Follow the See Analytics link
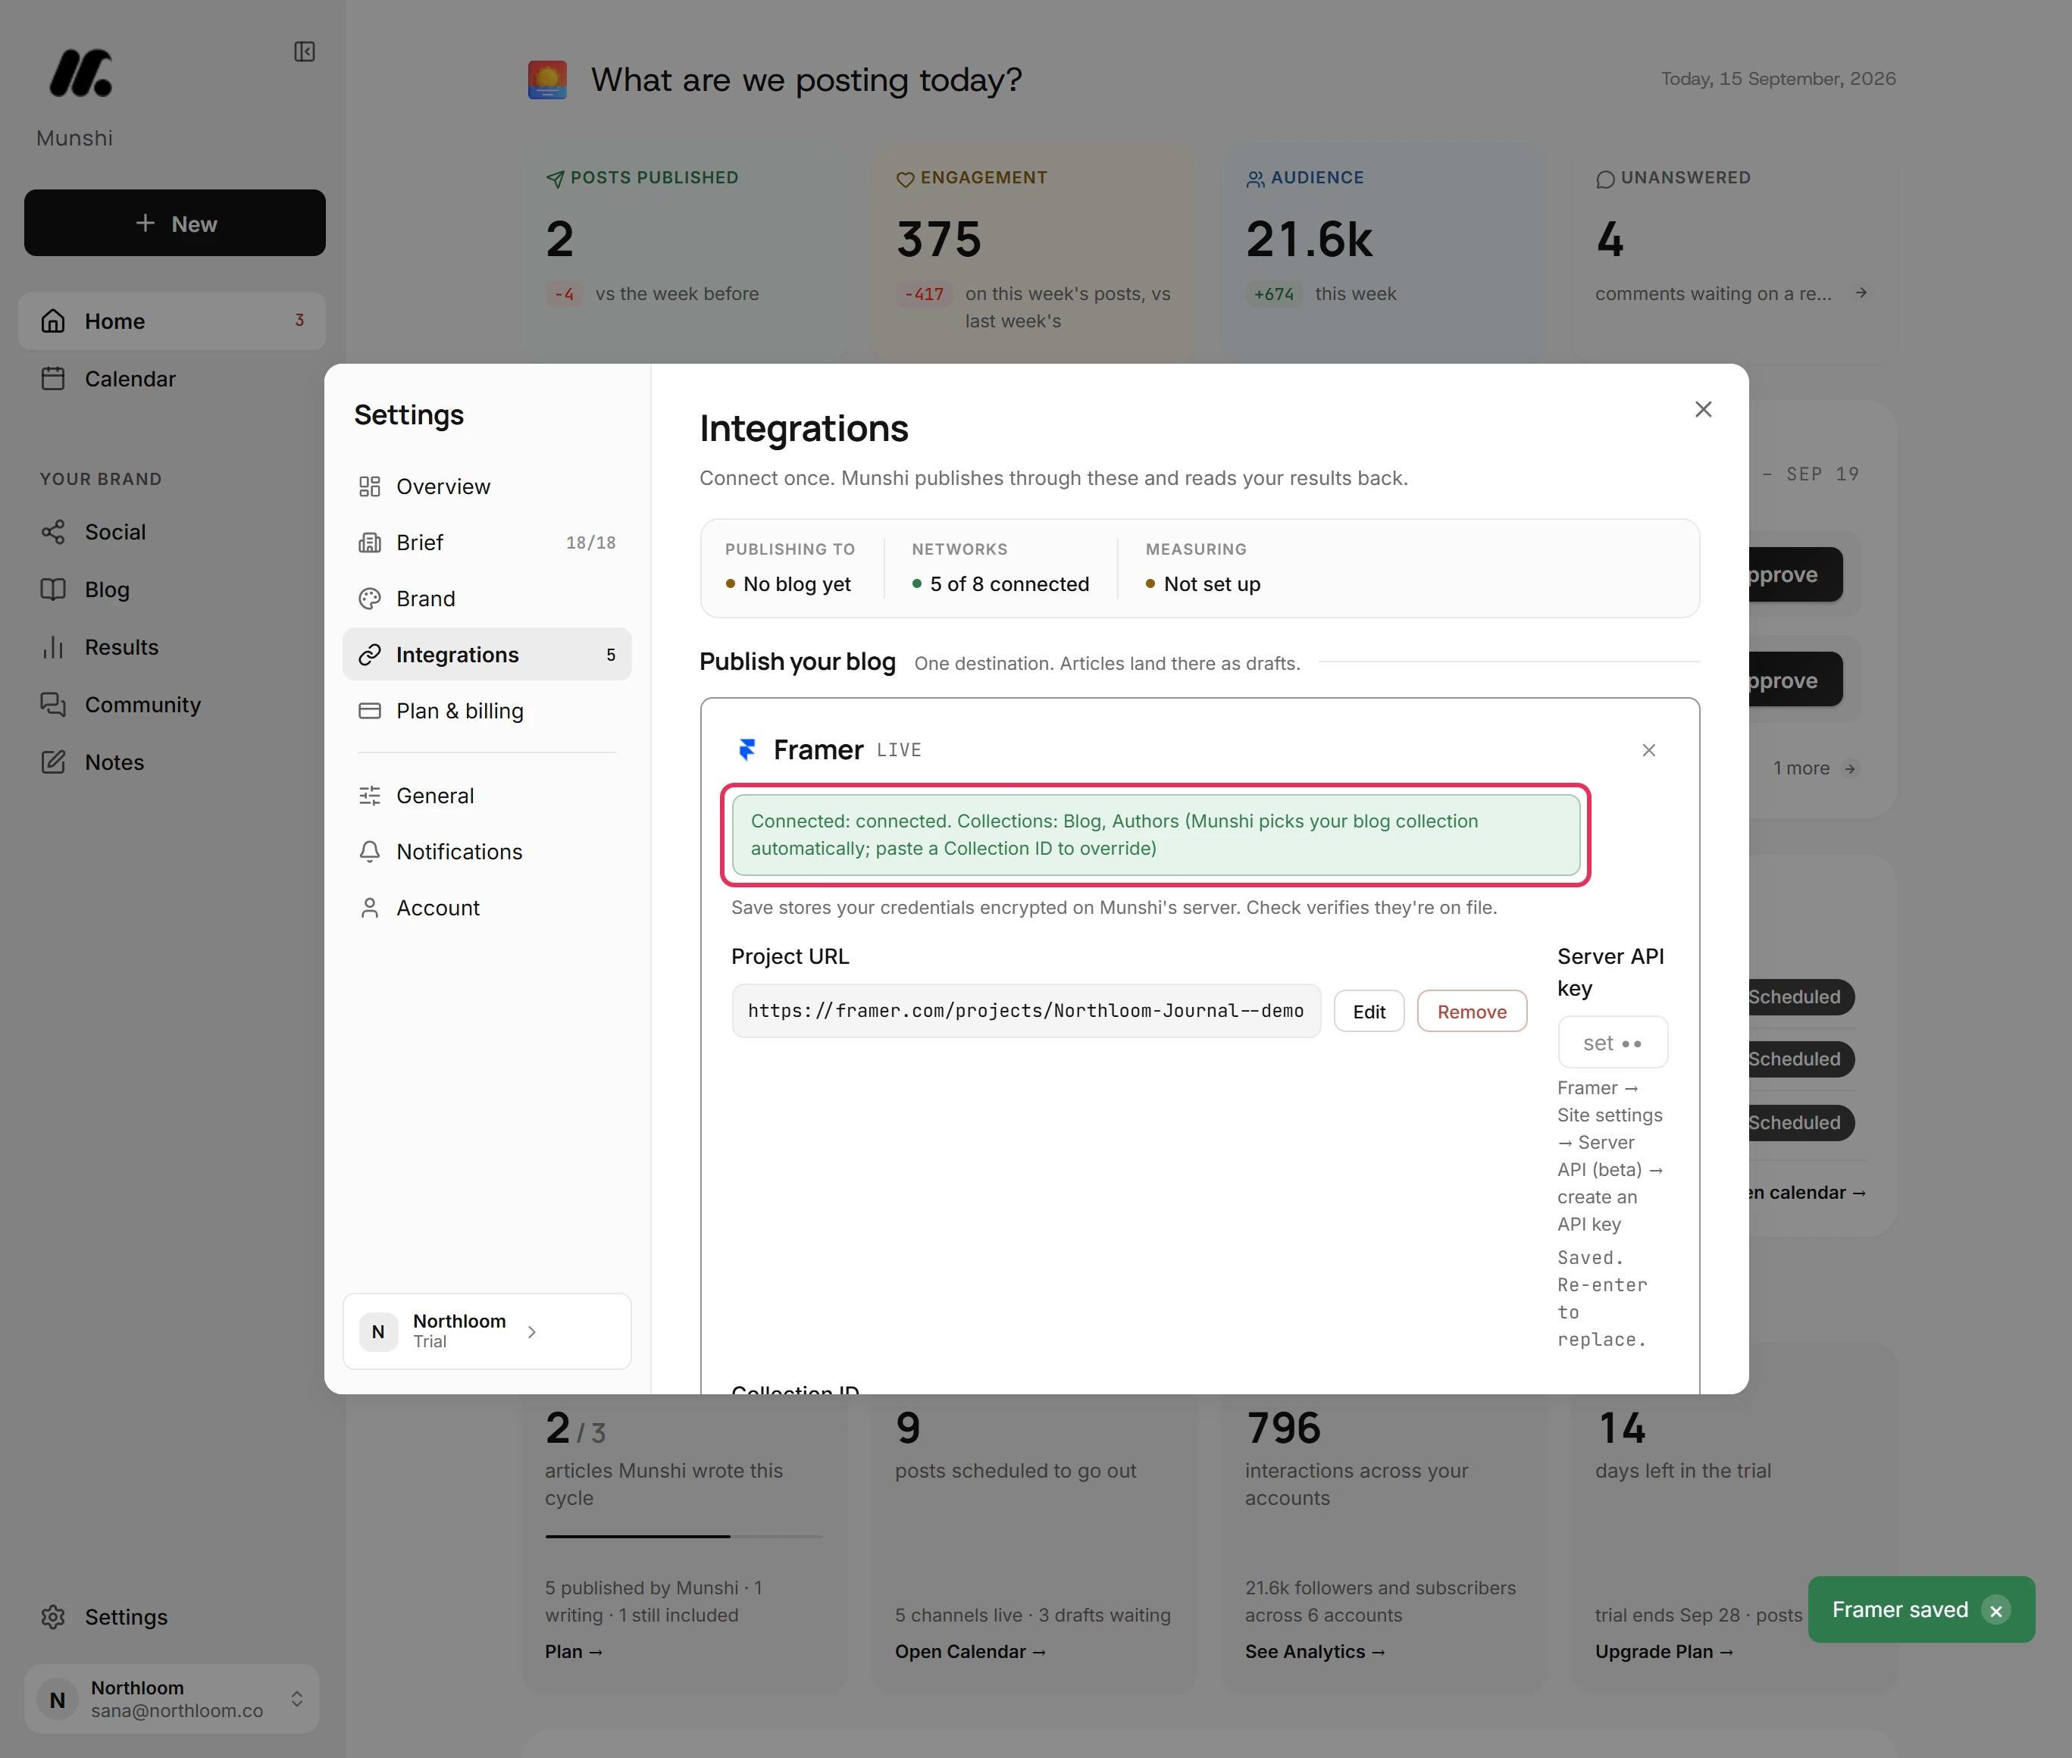 pyautogui.click(x=1315, y=1651)
